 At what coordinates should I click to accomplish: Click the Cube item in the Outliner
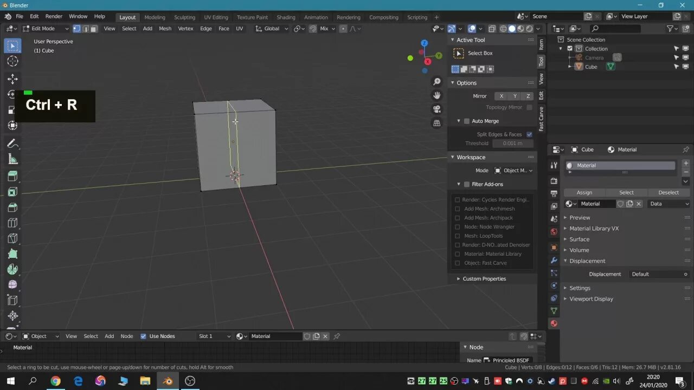pos(591,66)
